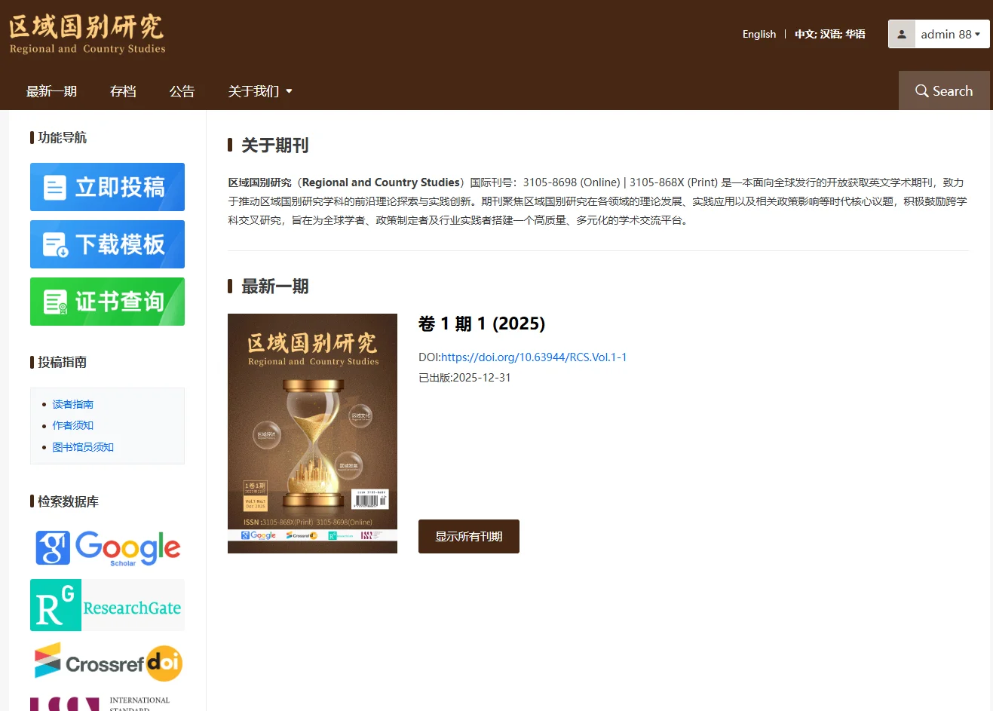Open the issue cover thumbnail

[x=312, y=434]
